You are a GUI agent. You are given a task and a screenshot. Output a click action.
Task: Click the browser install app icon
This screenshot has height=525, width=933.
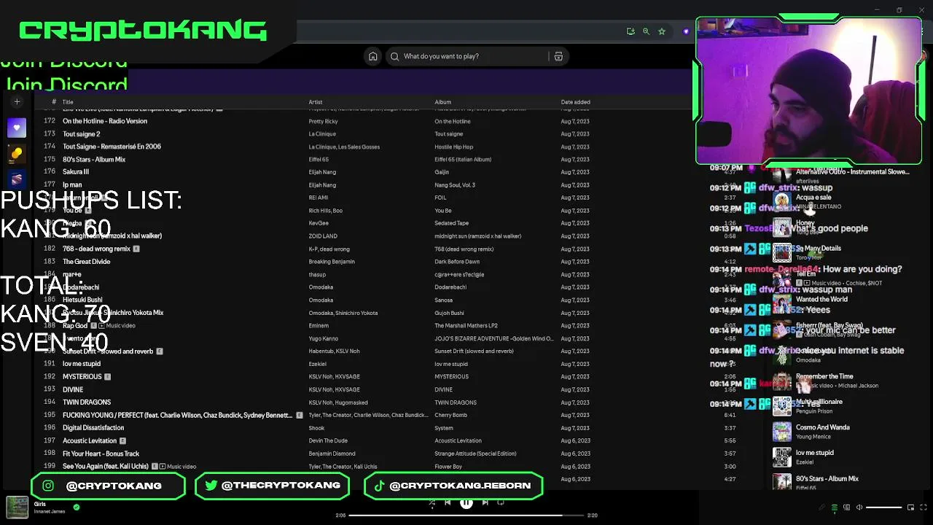(x=631, y=31)
